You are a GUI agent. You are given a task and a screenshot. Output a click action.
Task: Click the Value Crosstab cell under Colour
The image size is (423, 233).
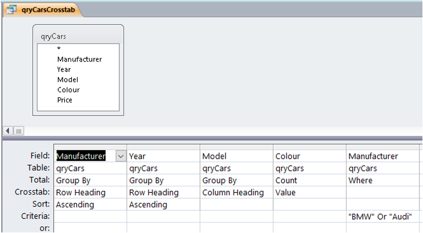(310, 192)
